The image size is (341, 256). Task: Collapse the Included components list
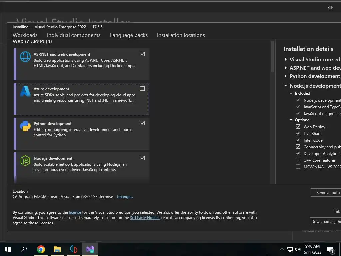coord(291,93)
